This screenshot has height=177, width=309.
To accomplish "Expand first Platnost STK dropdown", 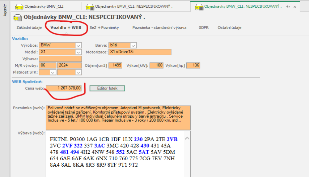I will coord(53,72).
